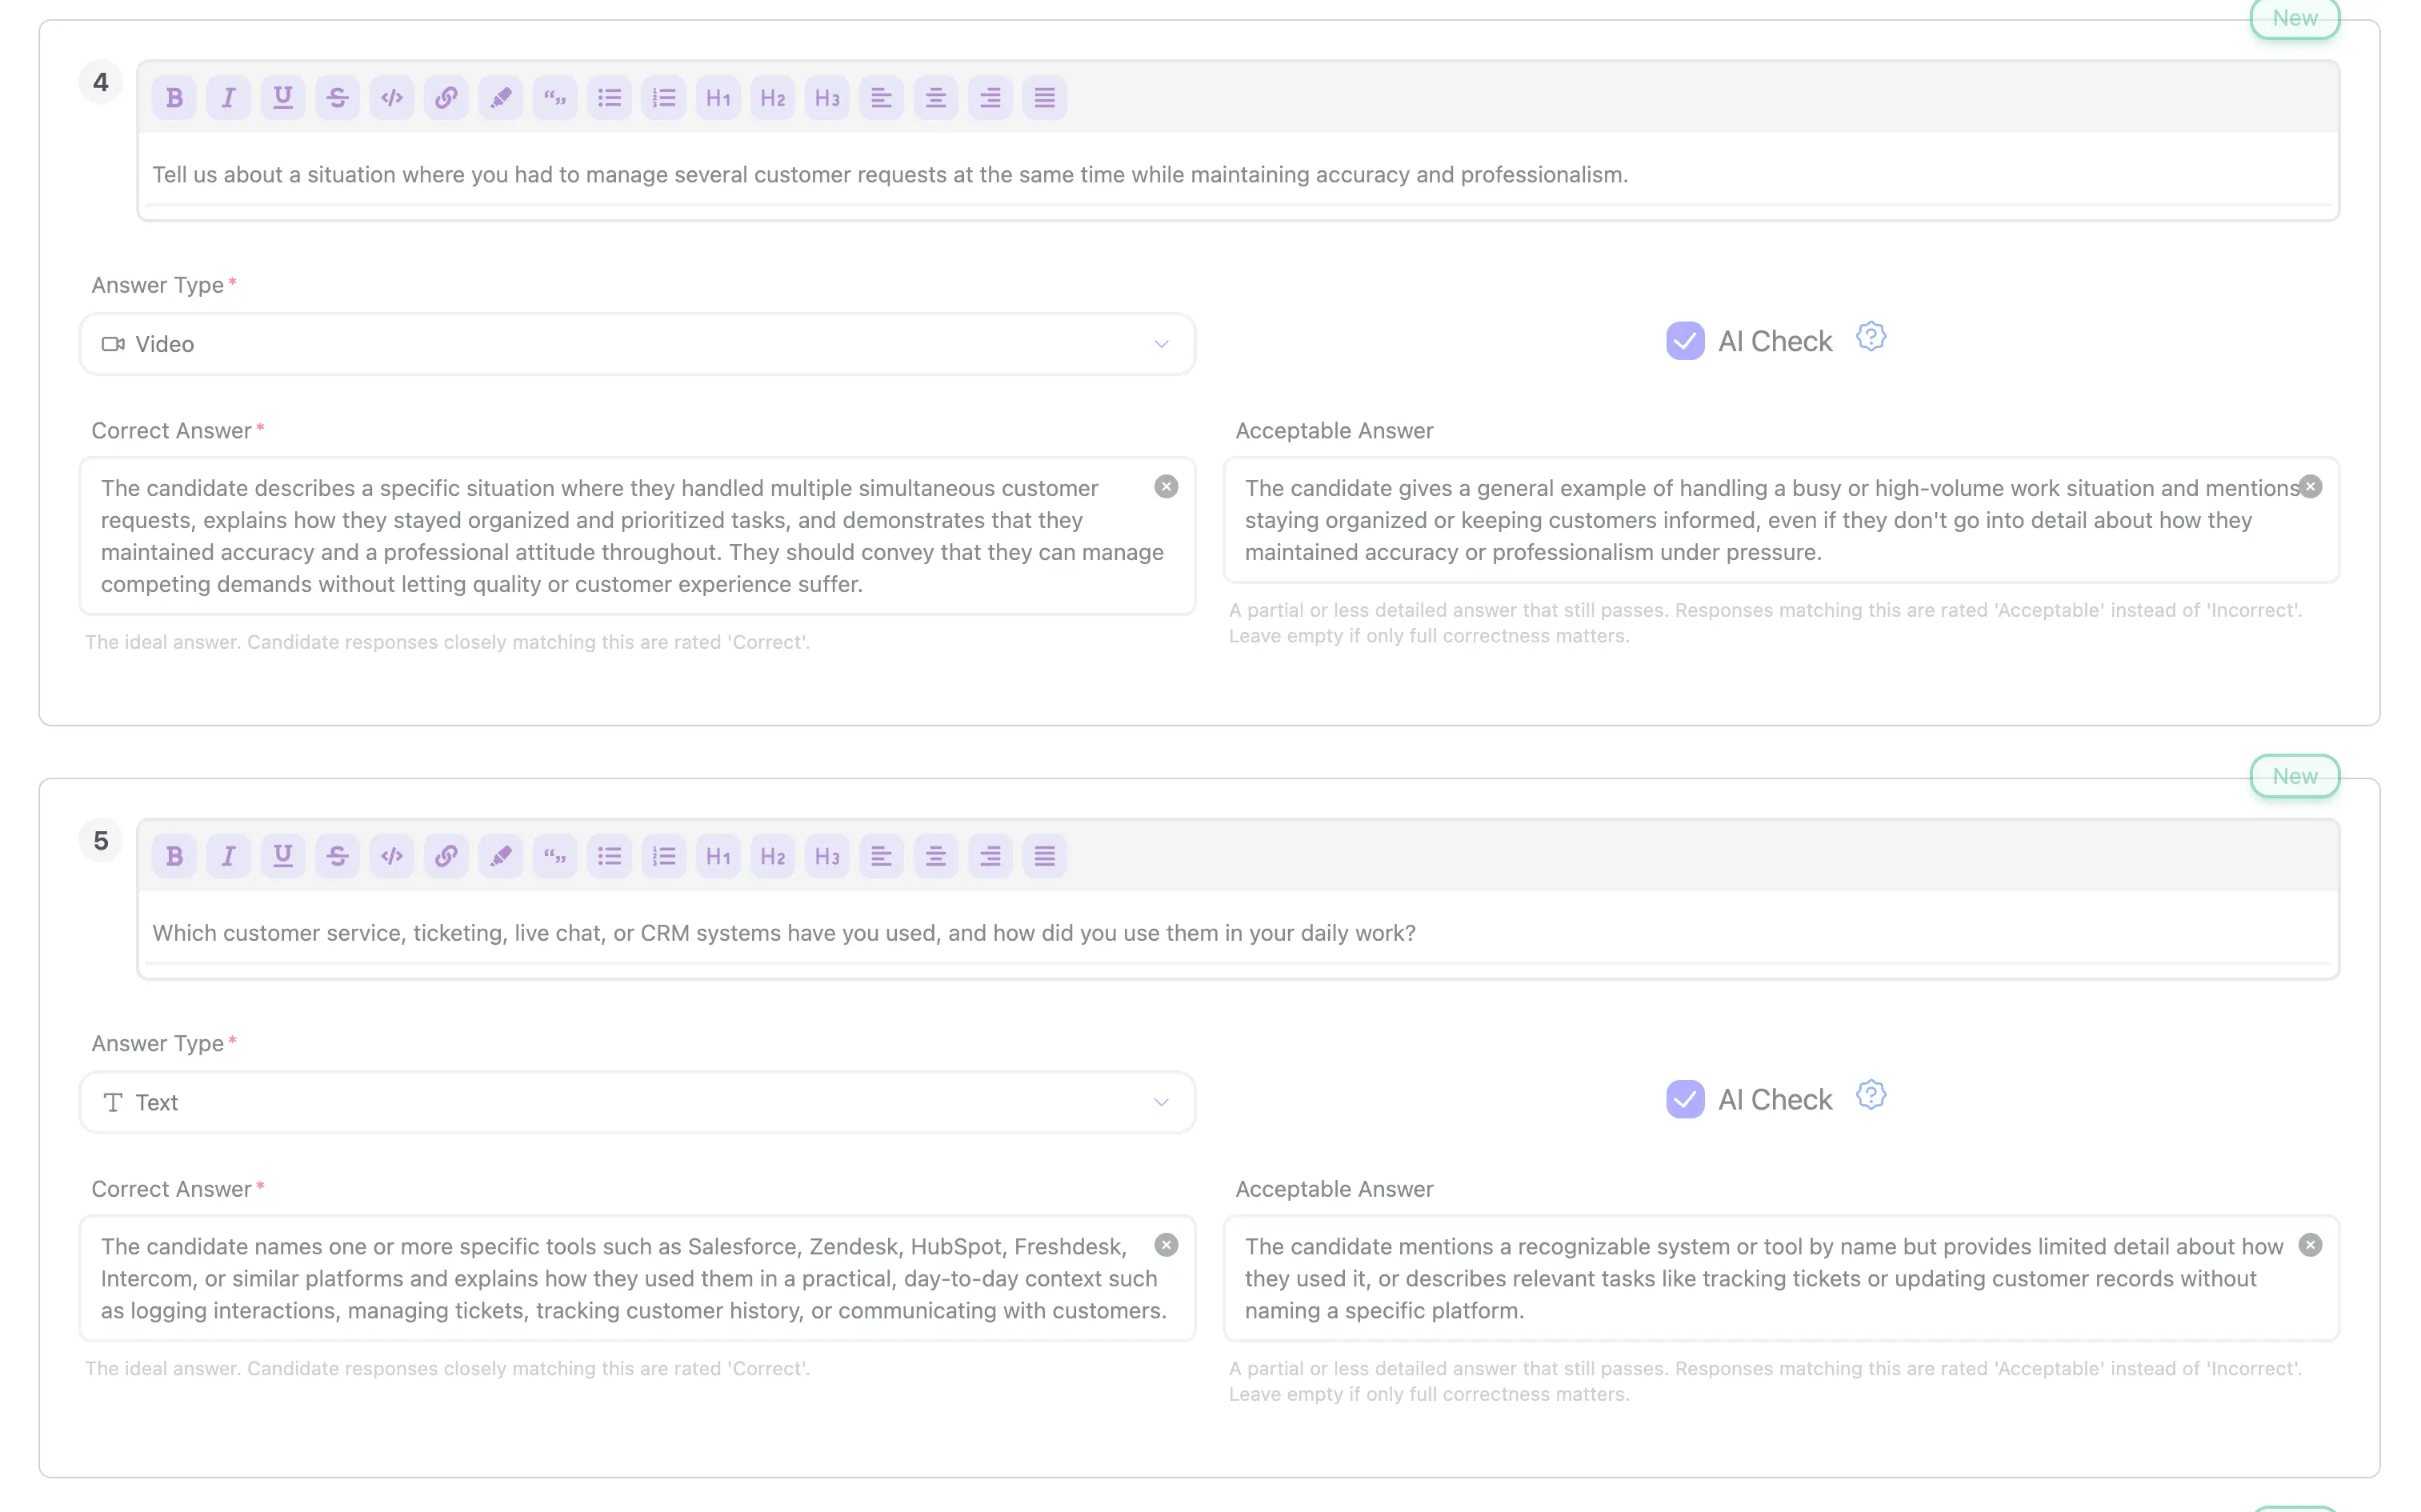Align left in question 5 toolbar
2421x1512 pixels.
(x=881, y=856)
